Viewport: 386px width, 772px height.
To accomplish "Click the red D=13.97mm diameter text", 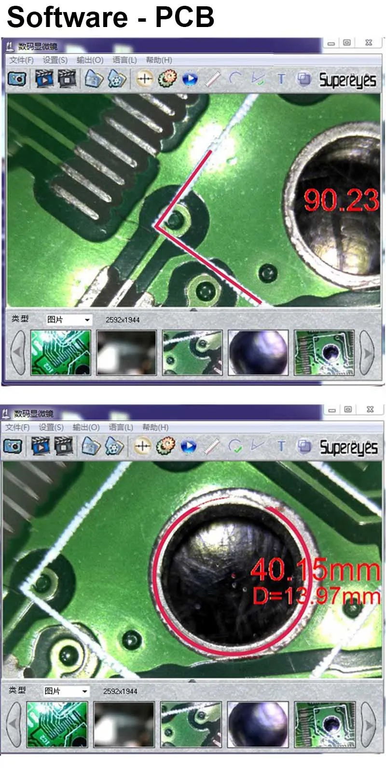I will click(317, 595).
